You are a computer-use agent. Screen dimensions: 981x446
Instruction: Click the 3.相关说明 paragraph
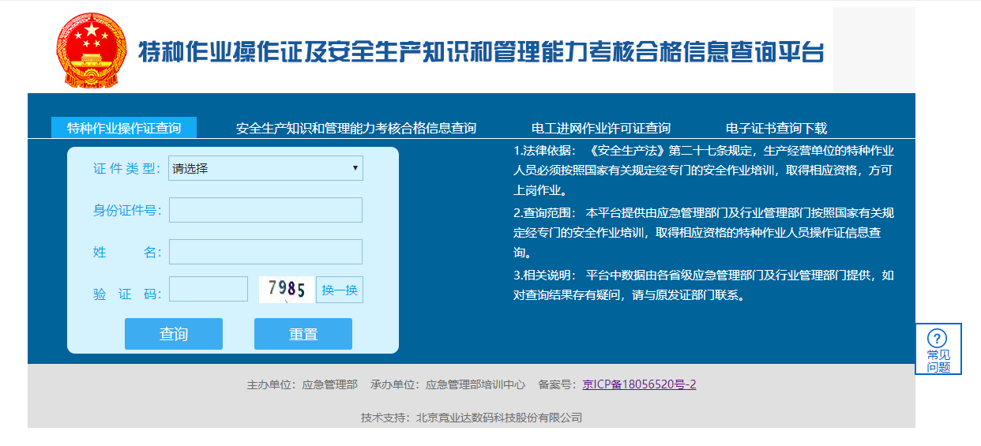703,286
